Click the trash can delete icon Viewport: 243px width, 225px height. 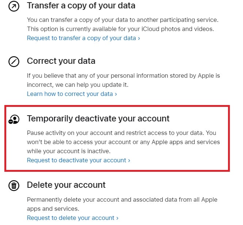[x=14, y=185]
